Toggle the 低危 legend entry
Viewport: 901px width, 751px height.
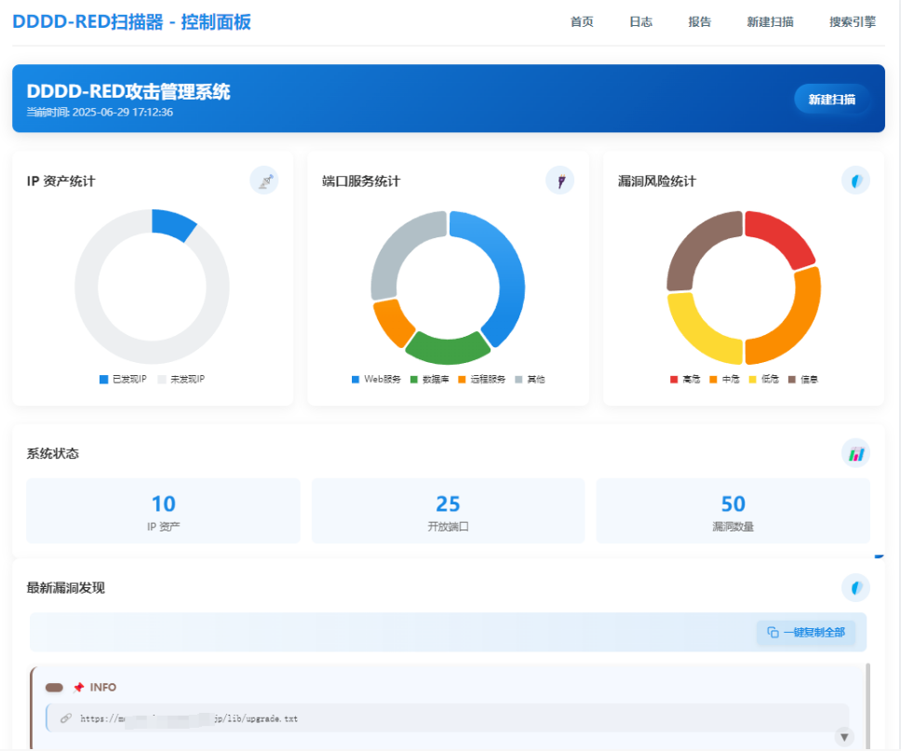763,380
